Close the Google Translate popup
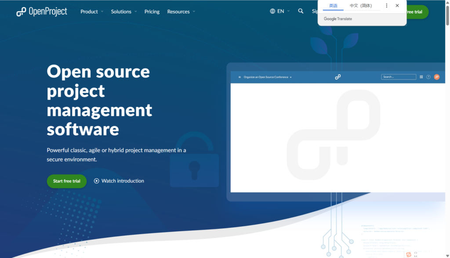This screenshot has width=450, height=258. pos(397,5)
